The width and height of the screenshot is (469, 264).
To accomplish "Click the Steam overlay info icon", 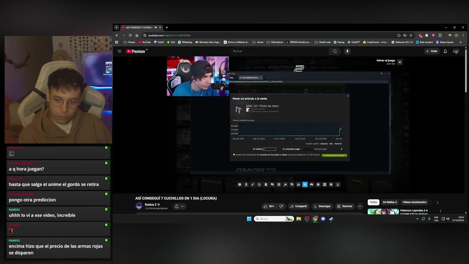I will [240, 184].
